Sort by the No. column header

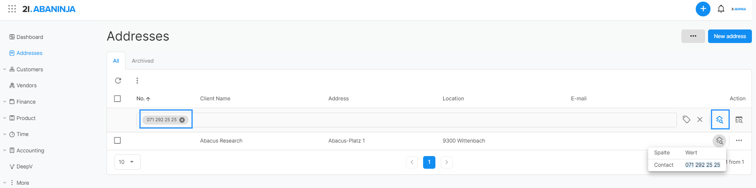pyautogui.click(x=143, y=99)
